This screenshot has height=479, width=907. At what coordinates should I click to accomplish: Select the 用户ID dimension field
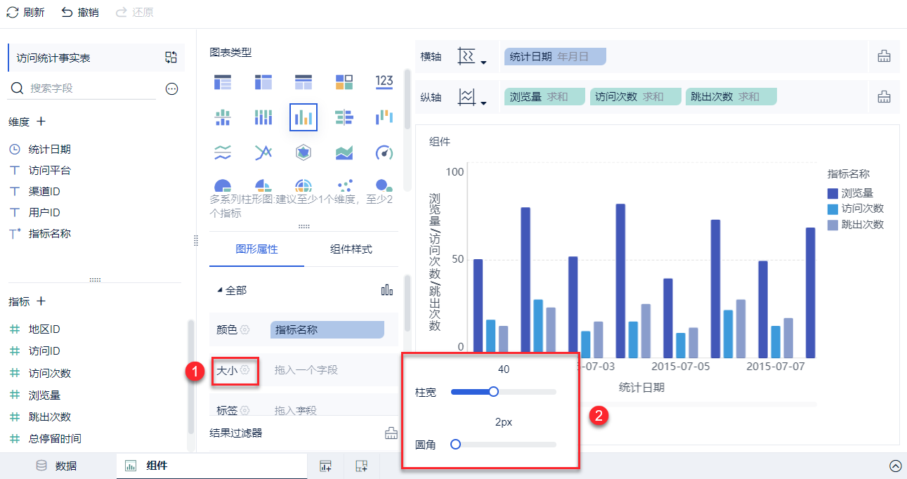(x=44, y=212)
